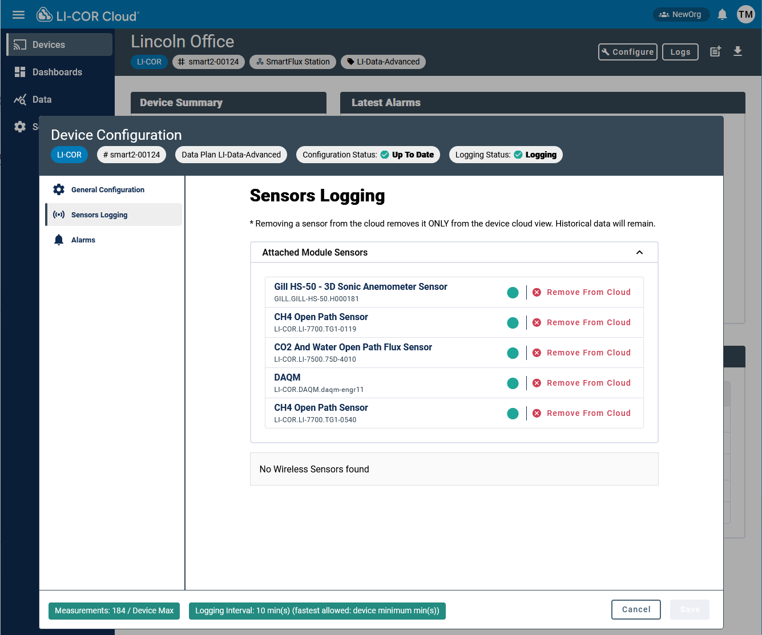Click the Cancel button
The width and height of the screenshot is (762, 635).
636,609
